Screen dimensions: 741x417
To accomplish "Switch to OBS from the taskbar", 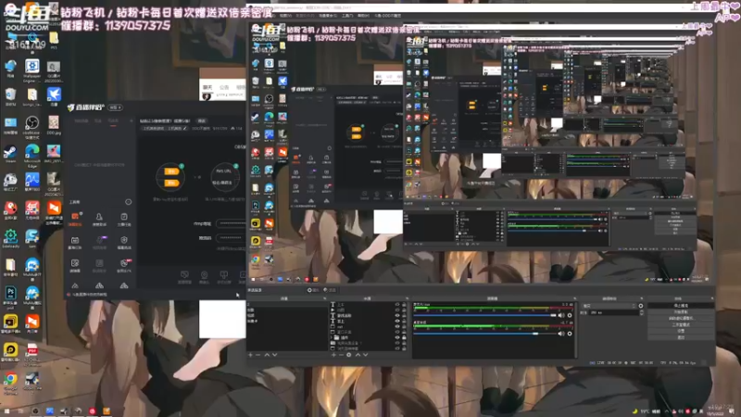I will 35,411.
